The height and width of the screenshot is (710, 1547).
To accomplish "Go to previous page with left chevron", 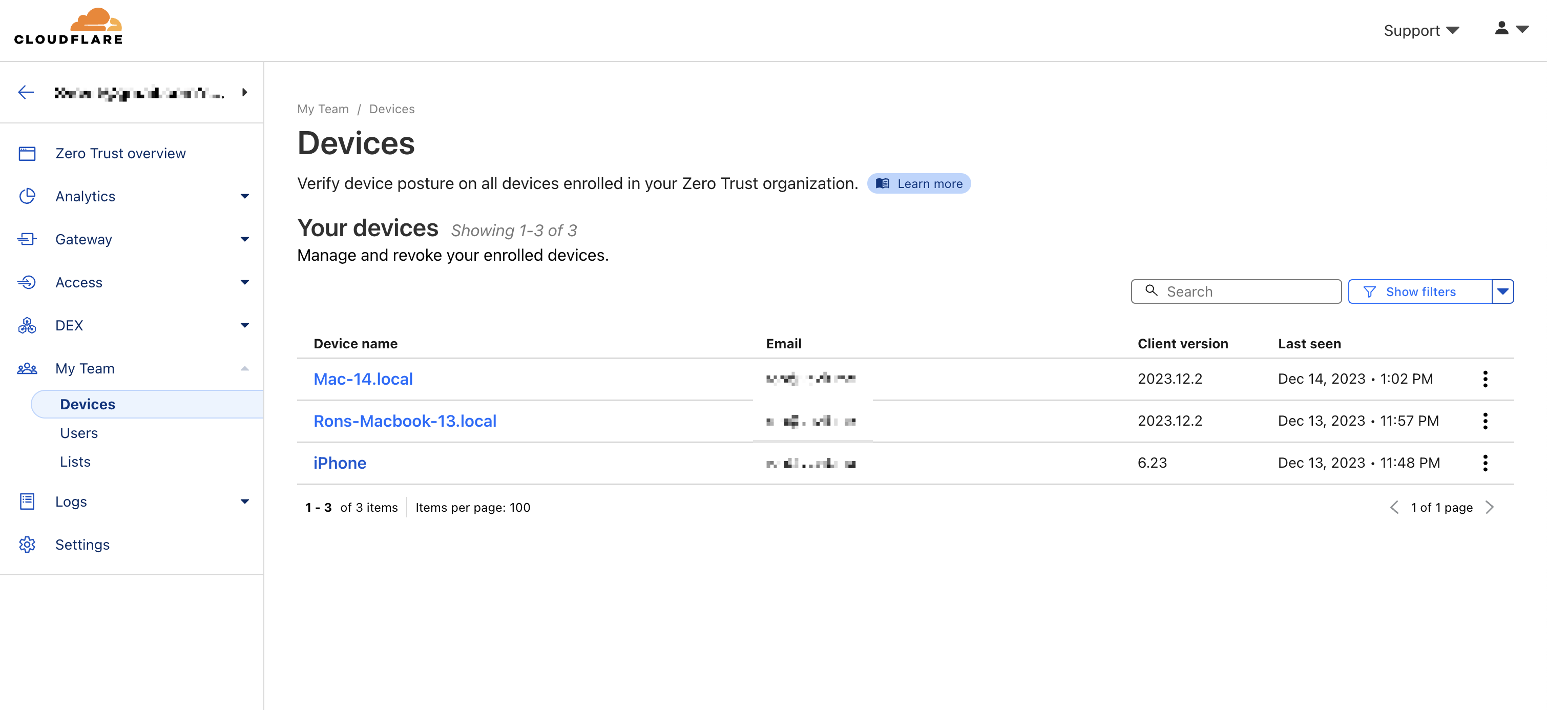I will click(x=1394, y=508).
